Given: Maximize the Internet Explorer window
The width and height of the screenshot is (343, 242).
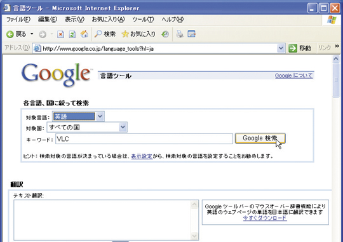Looking at the screenshot, I should pos(323,8).
